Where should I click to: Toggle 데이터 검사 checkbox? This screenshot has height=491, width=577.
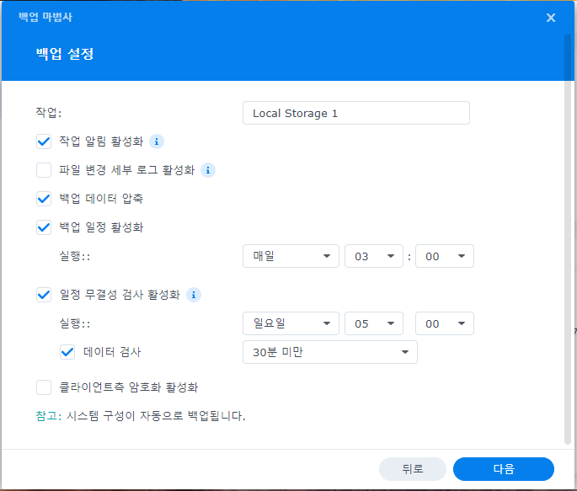[x=67, y=352]
